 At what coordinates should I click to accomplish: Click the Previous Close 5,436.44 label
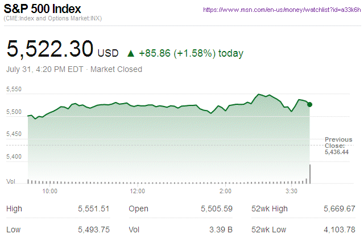click(x=338, y=146)
